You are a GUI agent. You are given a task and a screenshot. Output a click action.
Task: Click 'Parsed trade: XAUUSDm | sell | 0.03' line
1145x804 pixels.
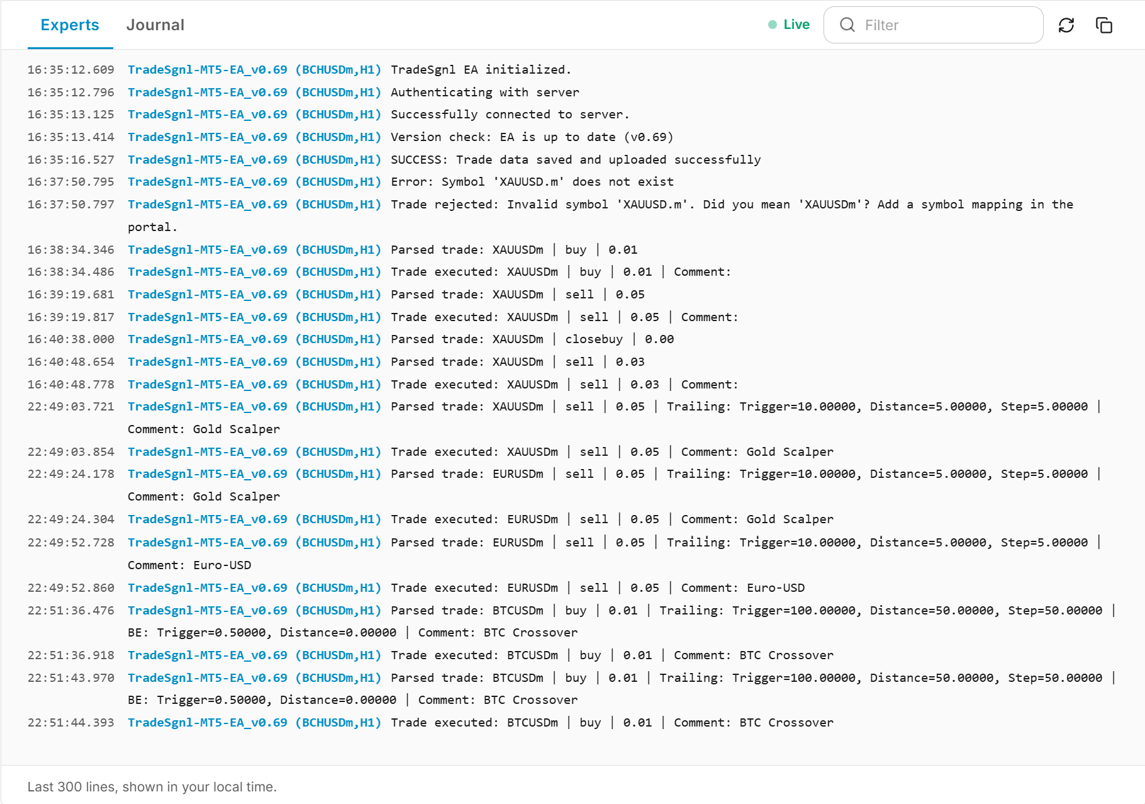coord(518,362)
